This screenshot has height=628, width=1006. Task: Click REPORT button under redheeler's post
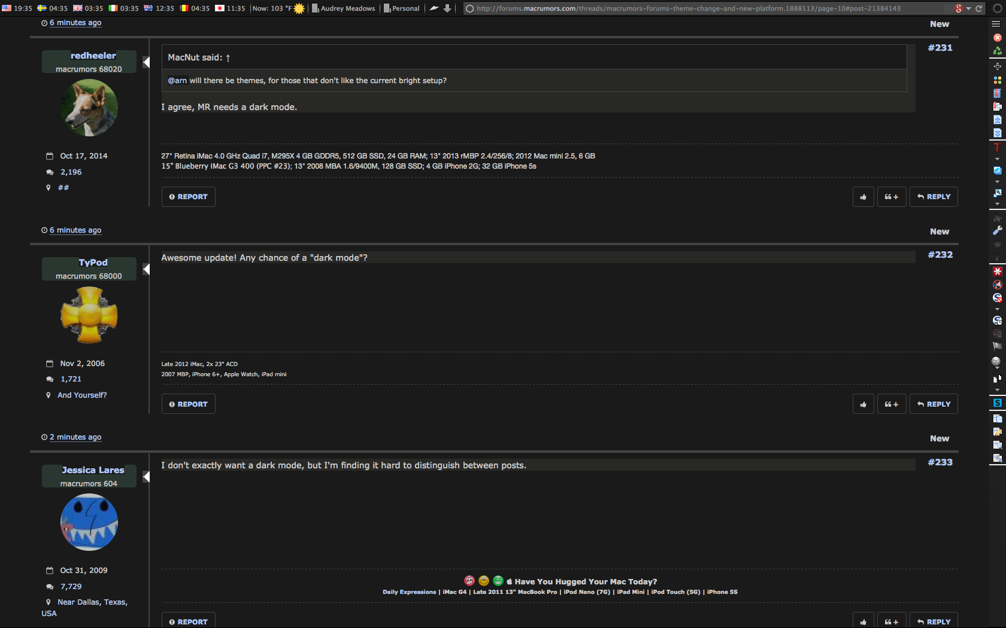click(x=188, y=197)
